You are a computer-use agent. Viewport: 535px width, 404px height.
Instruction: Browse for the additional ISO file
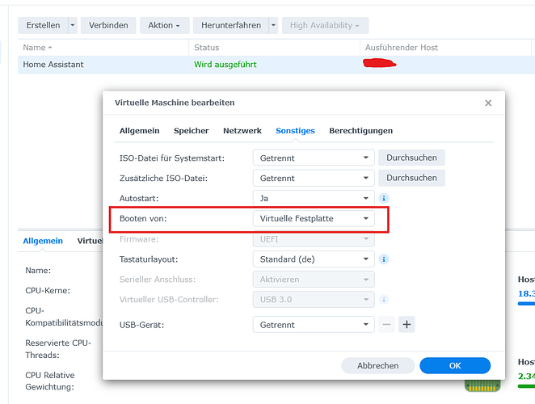(x=411, y=178)
